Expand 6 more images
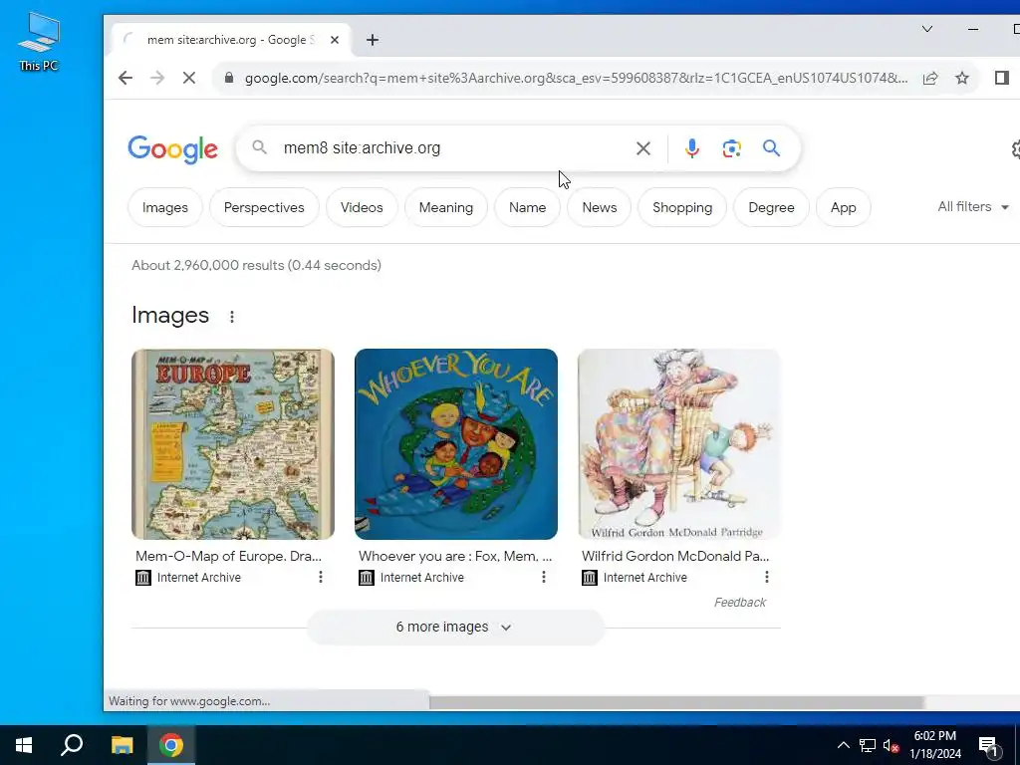Image resolution: width=1020 pixels, height=765 pixels. (x=455, y=628)
